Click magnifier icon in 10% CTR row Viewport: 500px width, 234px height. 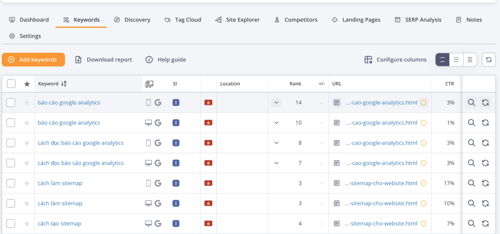[471, 203]
